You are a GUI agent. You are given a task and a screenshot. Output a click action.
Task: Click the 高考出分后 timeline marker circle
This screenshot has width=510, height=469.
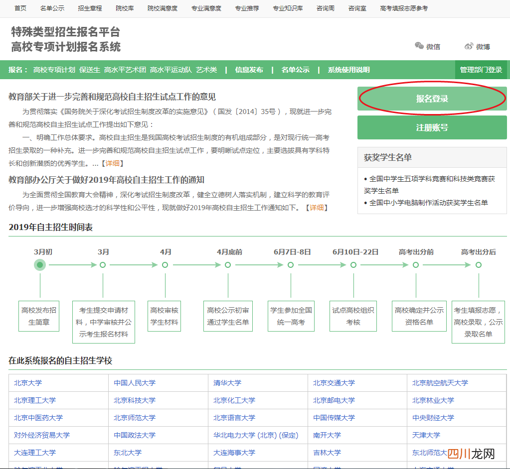tap(479, 265)
